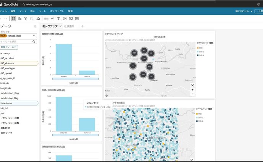263x162 pixels.
Task: Switch to the 仕様通り sheet tab
Action: pos(69,26)
